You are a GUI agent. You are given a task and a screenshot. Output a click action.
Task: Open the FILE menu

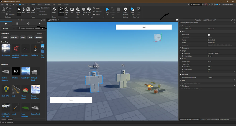click(3, 4)
